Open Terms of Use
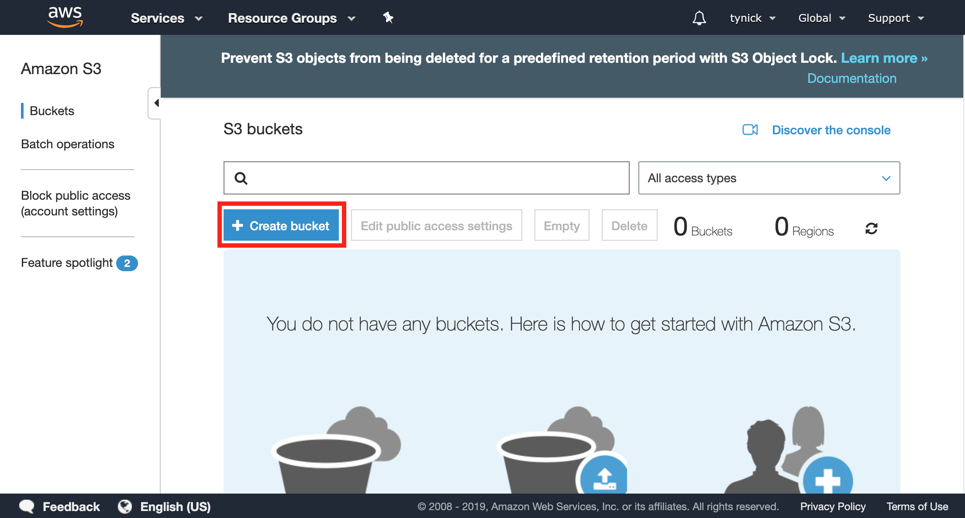Image resolution: width=965 pixels, height=518 pixels. pos(917,506)
